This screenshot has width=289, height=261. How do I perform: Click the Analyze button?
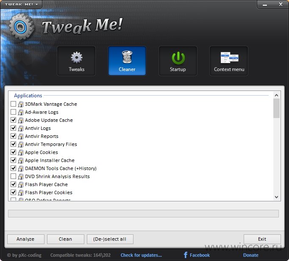[25, 239]
